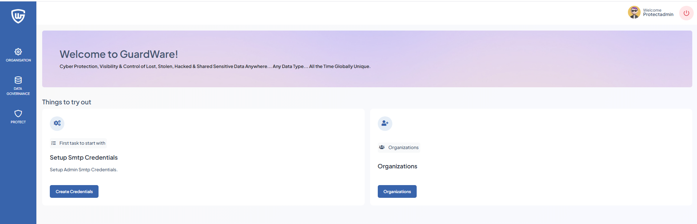Click the people group icon beside Organizations tag
Image resolution: width=697 pixels, height=224 pixels.
click(x=382, y=147)
